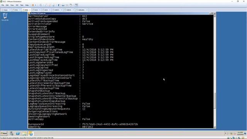
Task: Open the View menu
Action: pyautogui.click(x=12, y=5)
